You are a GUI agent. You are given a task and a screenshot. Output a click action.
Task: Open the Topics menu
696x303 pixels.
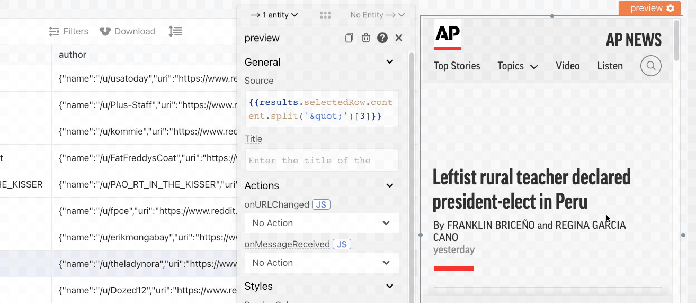[517, 66]
